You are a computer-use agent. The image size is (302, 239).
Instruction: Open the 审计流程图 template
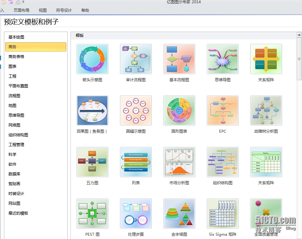(x=136, y=59)
